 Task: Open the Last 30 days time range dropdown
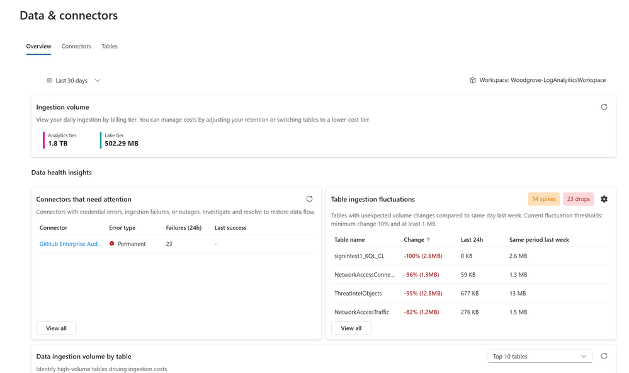(x=74, y=80)
